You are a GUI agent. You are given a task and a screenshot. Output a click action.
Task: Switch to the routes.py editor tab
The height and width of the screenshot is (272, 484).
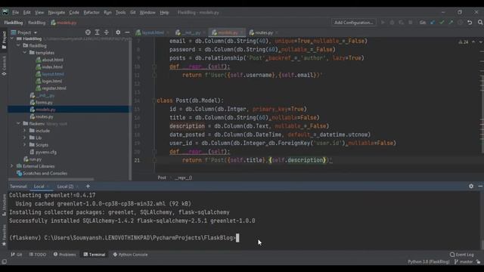[x=263, y=32]
